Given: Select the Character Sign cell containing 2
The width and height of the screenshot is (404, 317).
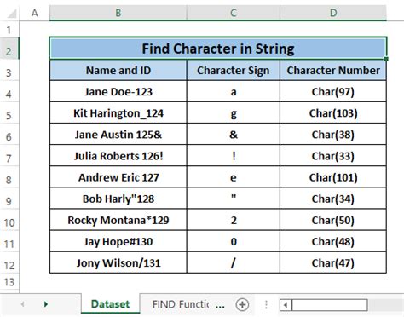Looking at the screenshot, I should (234, 220).
